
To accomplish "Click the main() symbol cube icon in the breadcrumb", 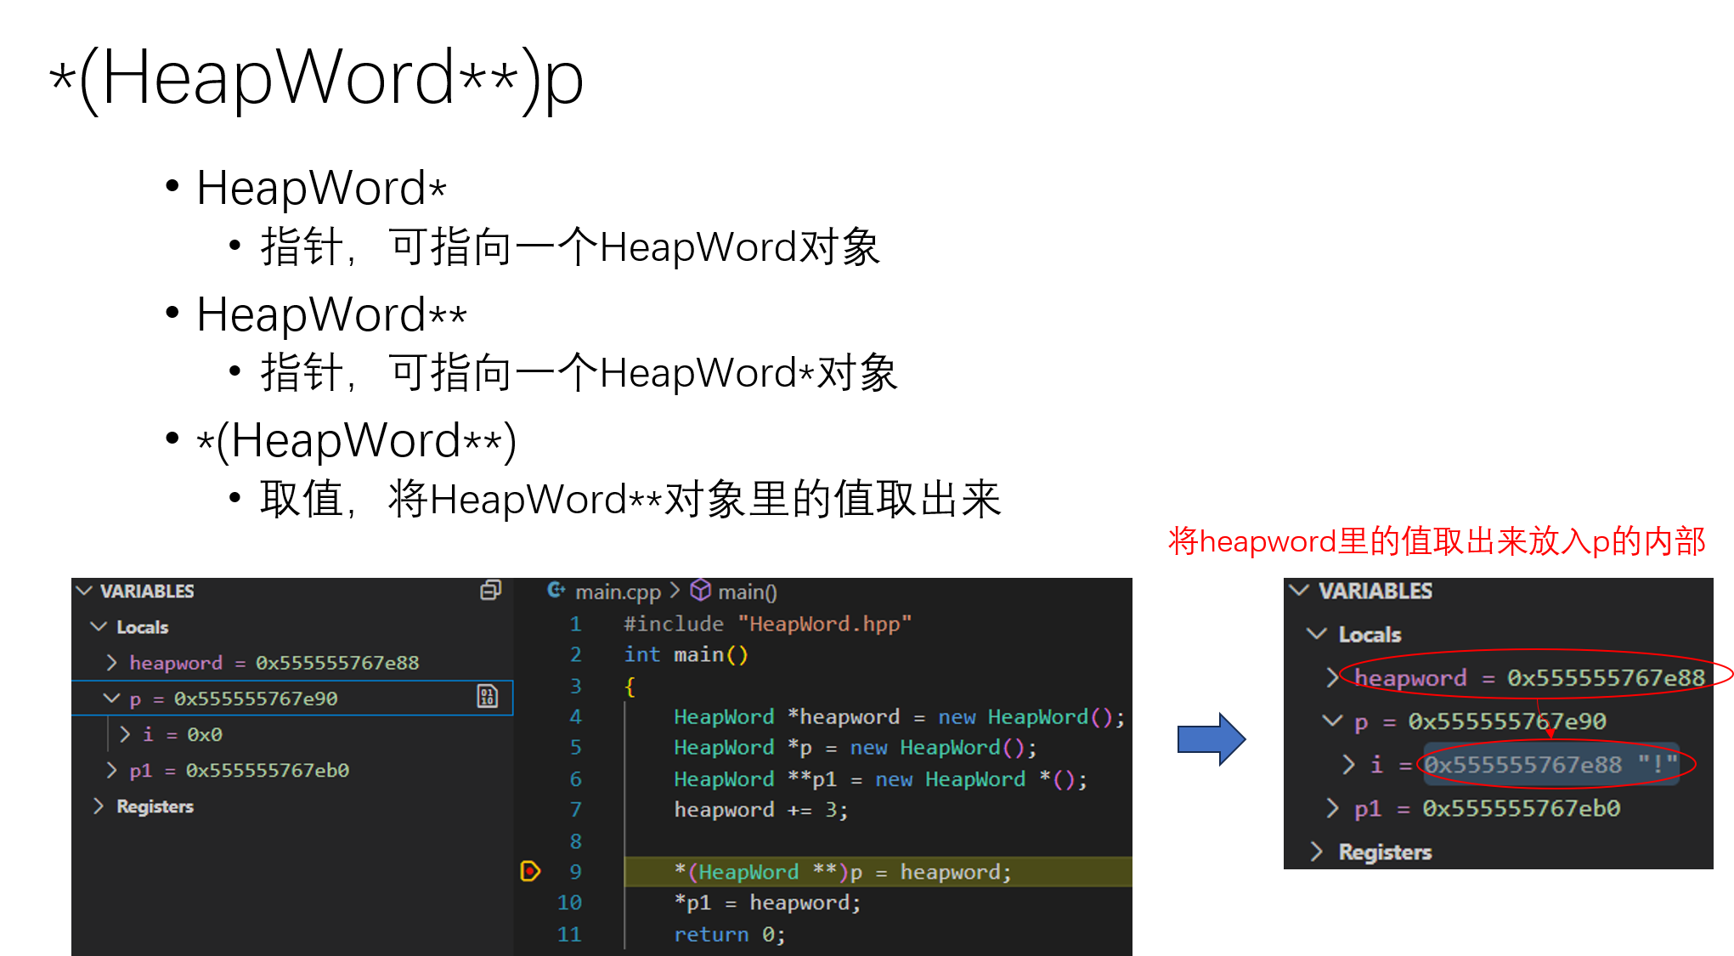I will click(x=700, y=591).
